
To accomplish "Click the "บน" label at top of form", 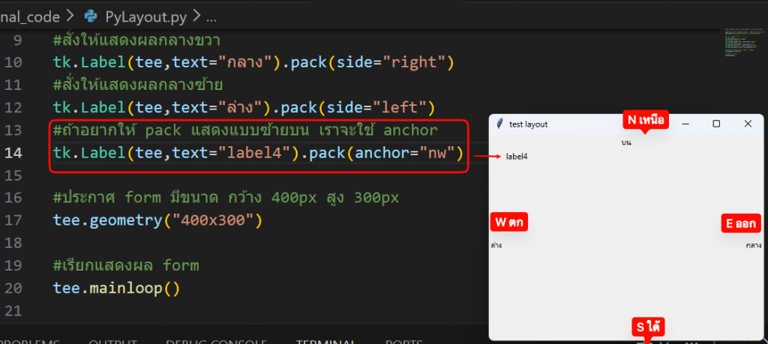I will (626, 142).
